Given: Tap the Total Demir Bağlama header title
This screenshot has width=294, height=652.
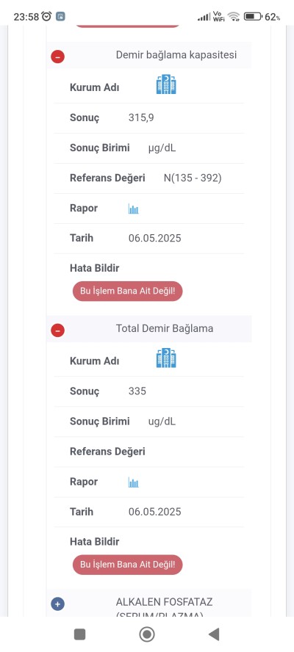Looking at the screenshot, I should click(x=165, y=328).
